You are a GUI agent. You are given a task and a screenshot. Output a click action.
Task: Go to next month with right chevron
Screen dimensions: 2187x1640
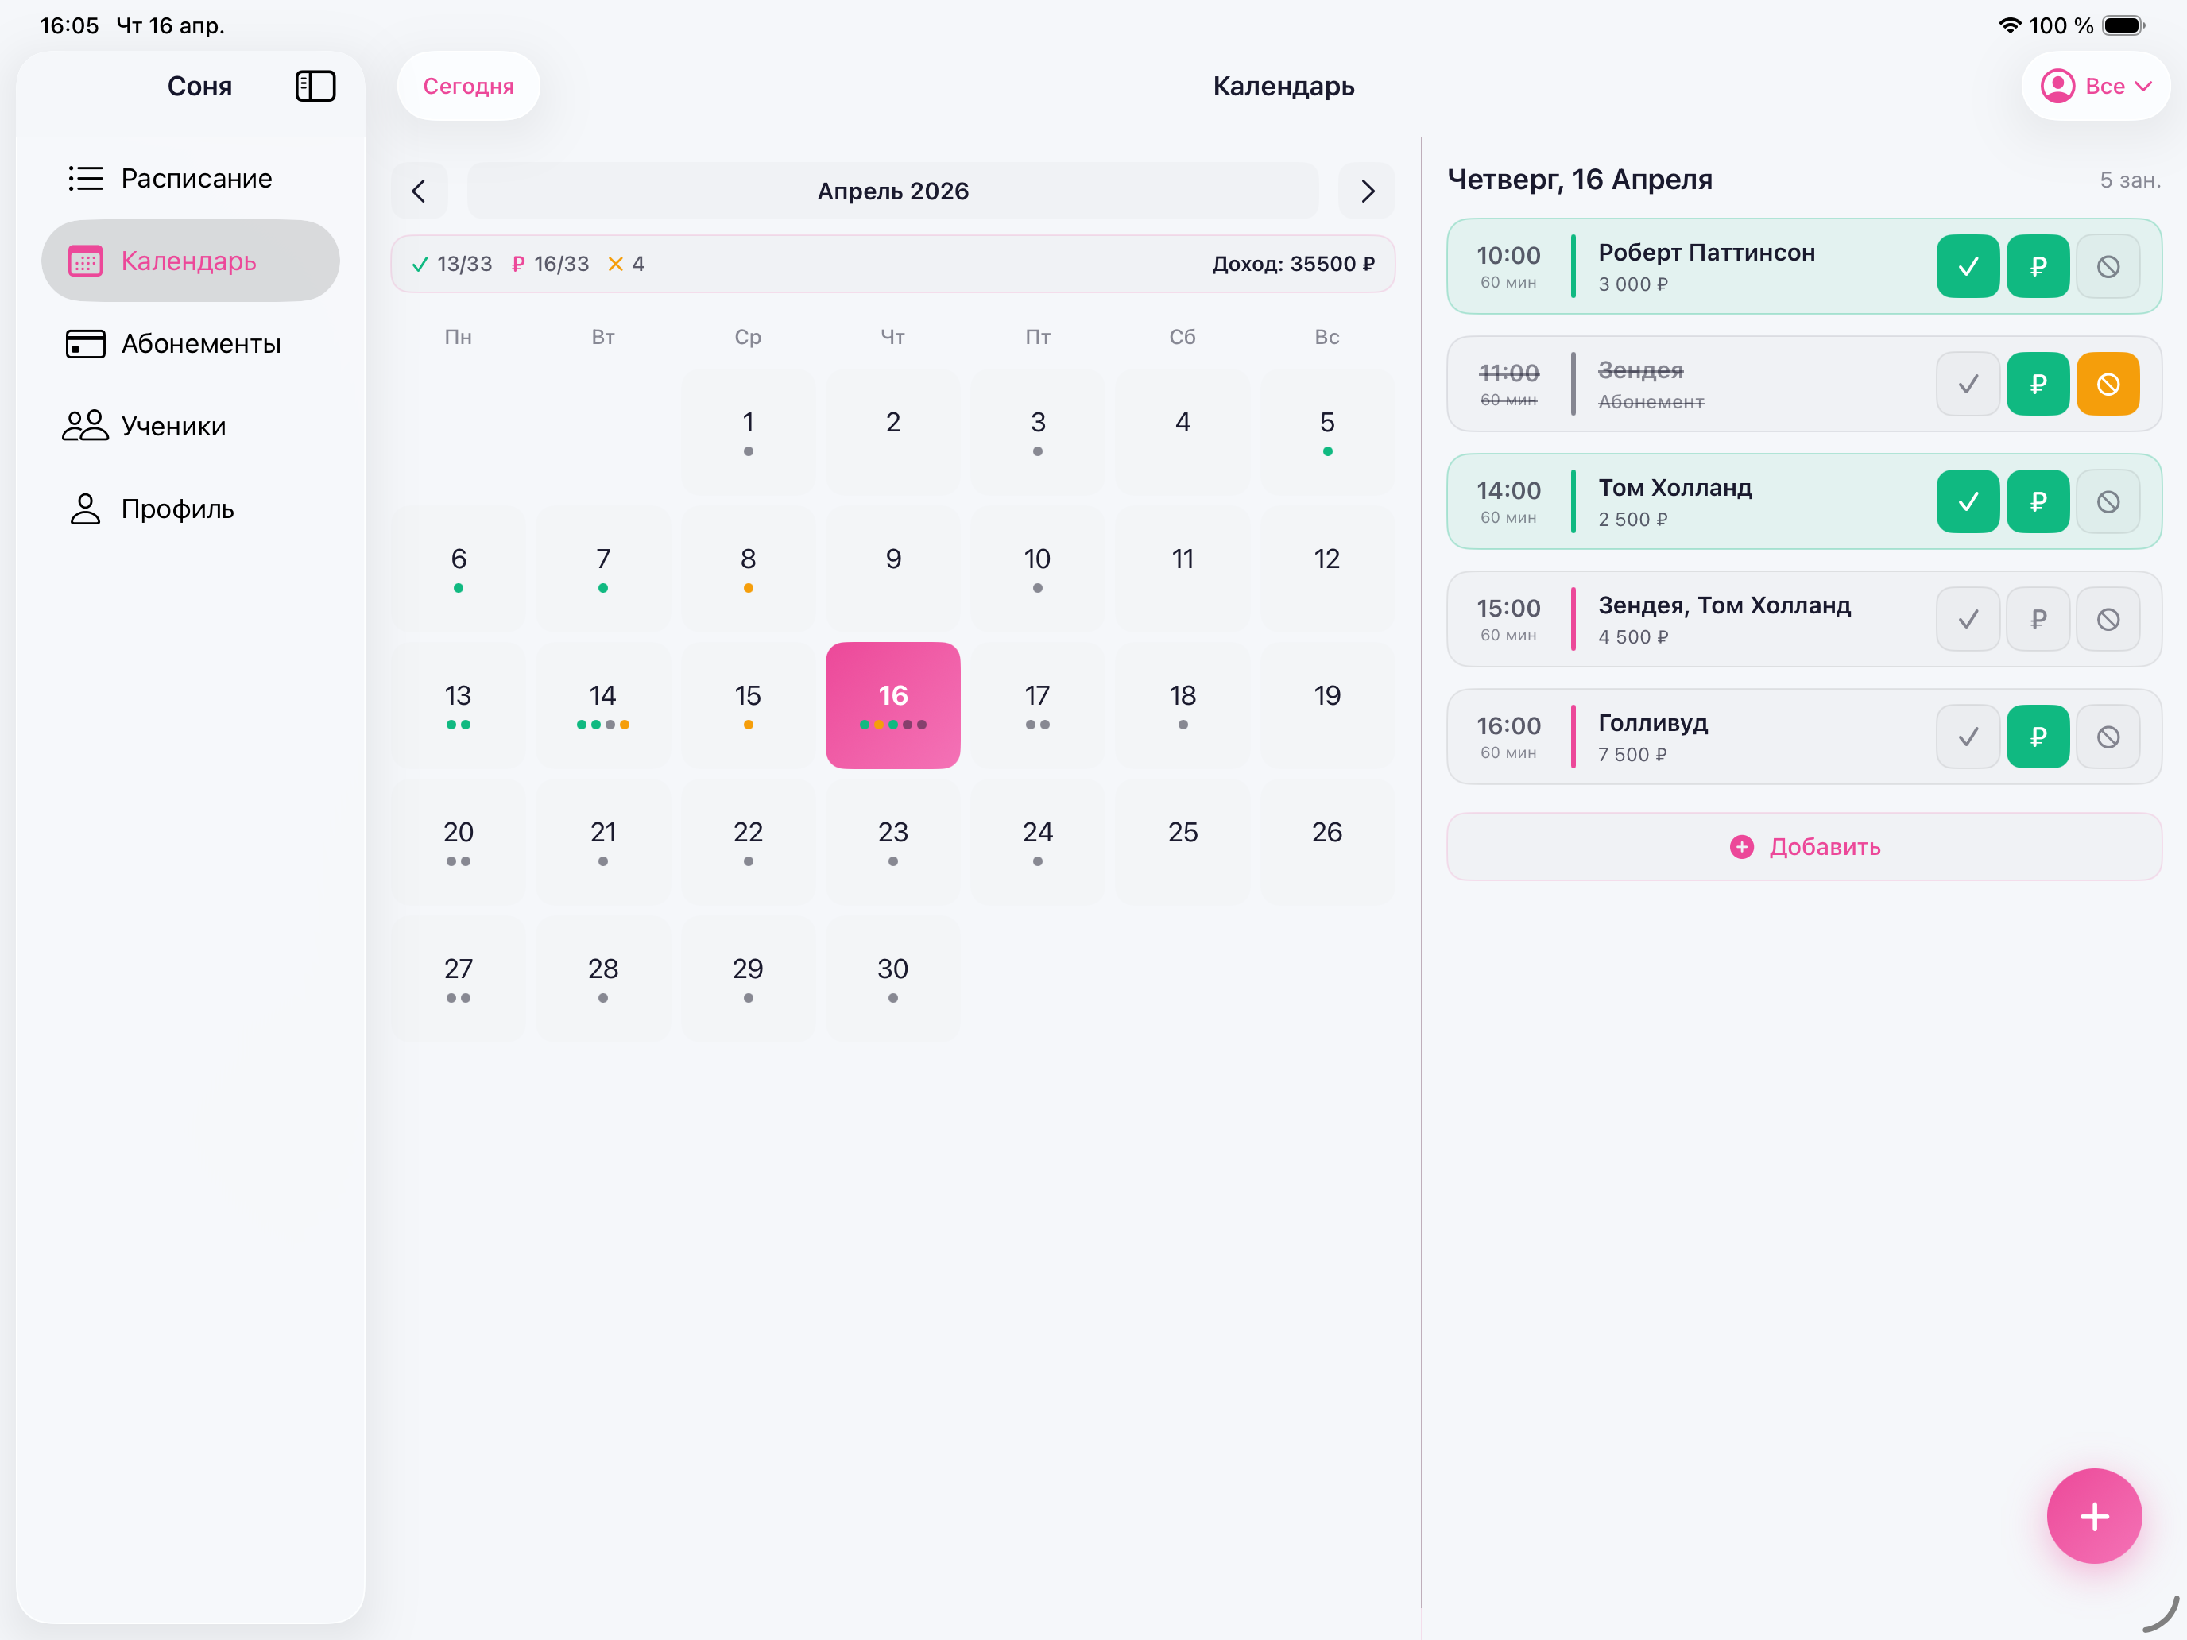coord(1368,191)
